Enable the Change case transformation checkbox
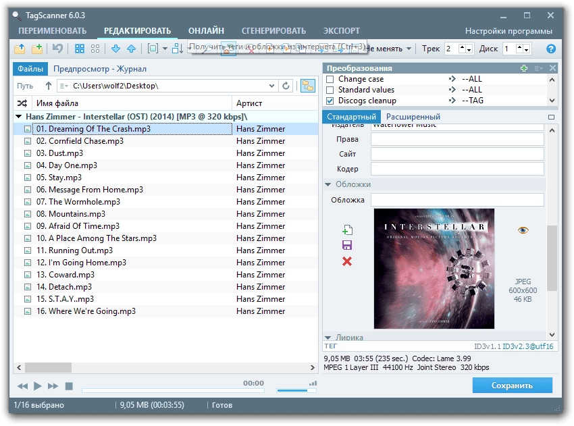The height and width of the screenshot is (426, 574). (x=330, y=79)
